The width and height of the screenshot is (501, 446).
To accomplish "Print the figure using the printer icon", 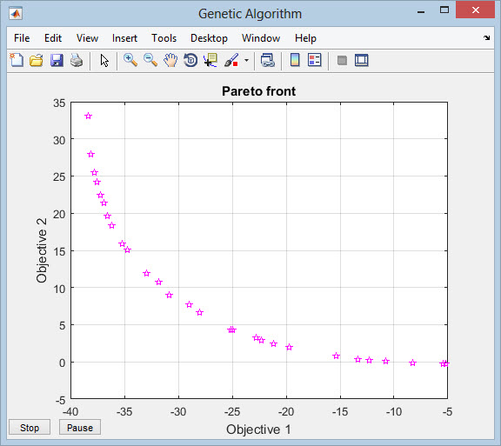I will (77, 60).
